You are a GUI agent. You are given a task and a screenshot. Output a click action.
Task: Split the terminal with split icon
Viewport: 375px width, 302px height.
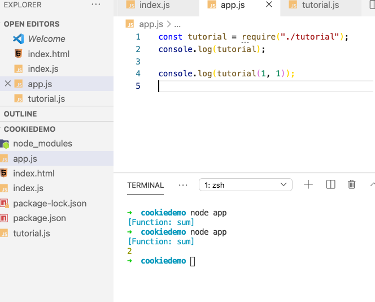[x=331, y=184]
